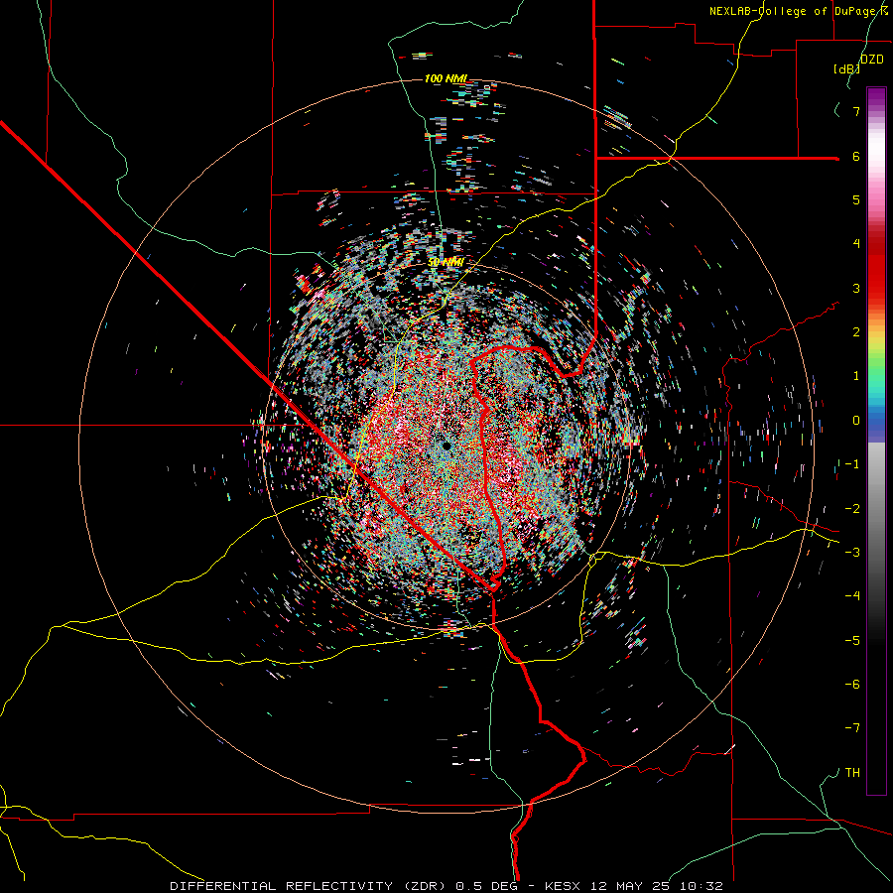
Task: Click the positive 7 scale label
Action: [x=856, y=111]
